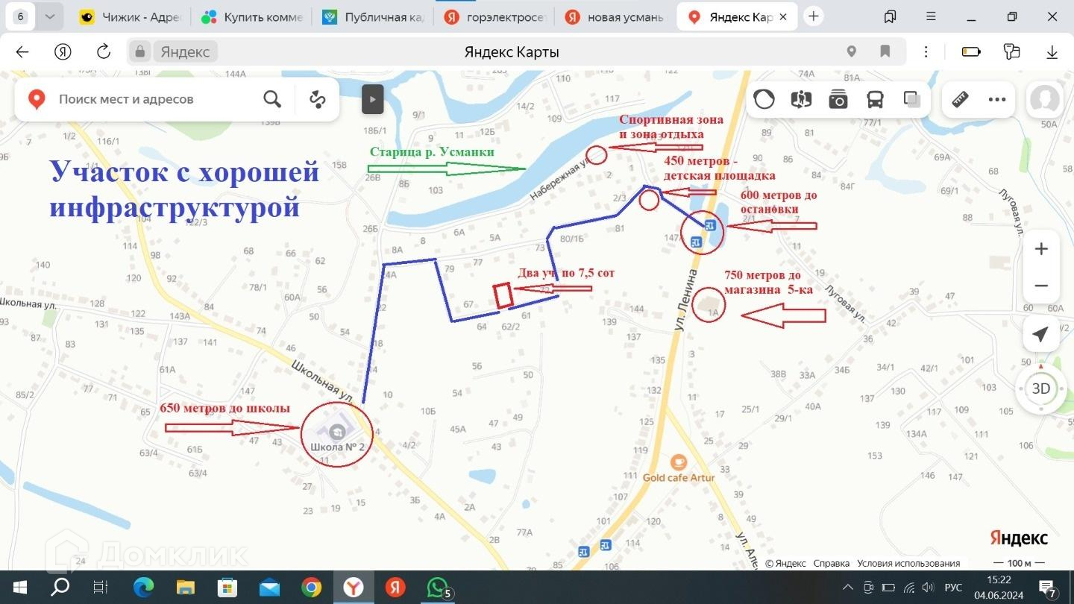
Task: Expand hidden system tray icons chevron
Action: click(847, 588)
